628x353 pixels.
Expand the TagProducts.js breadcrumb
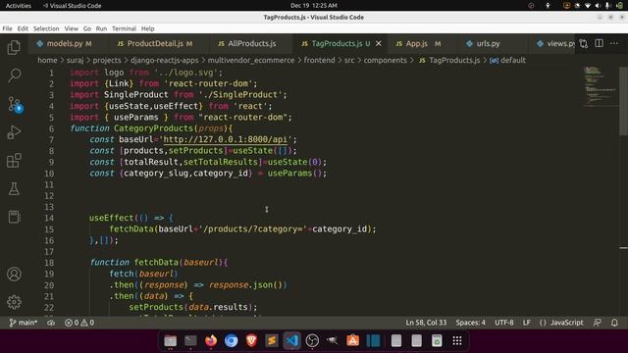tap(449, 60)
